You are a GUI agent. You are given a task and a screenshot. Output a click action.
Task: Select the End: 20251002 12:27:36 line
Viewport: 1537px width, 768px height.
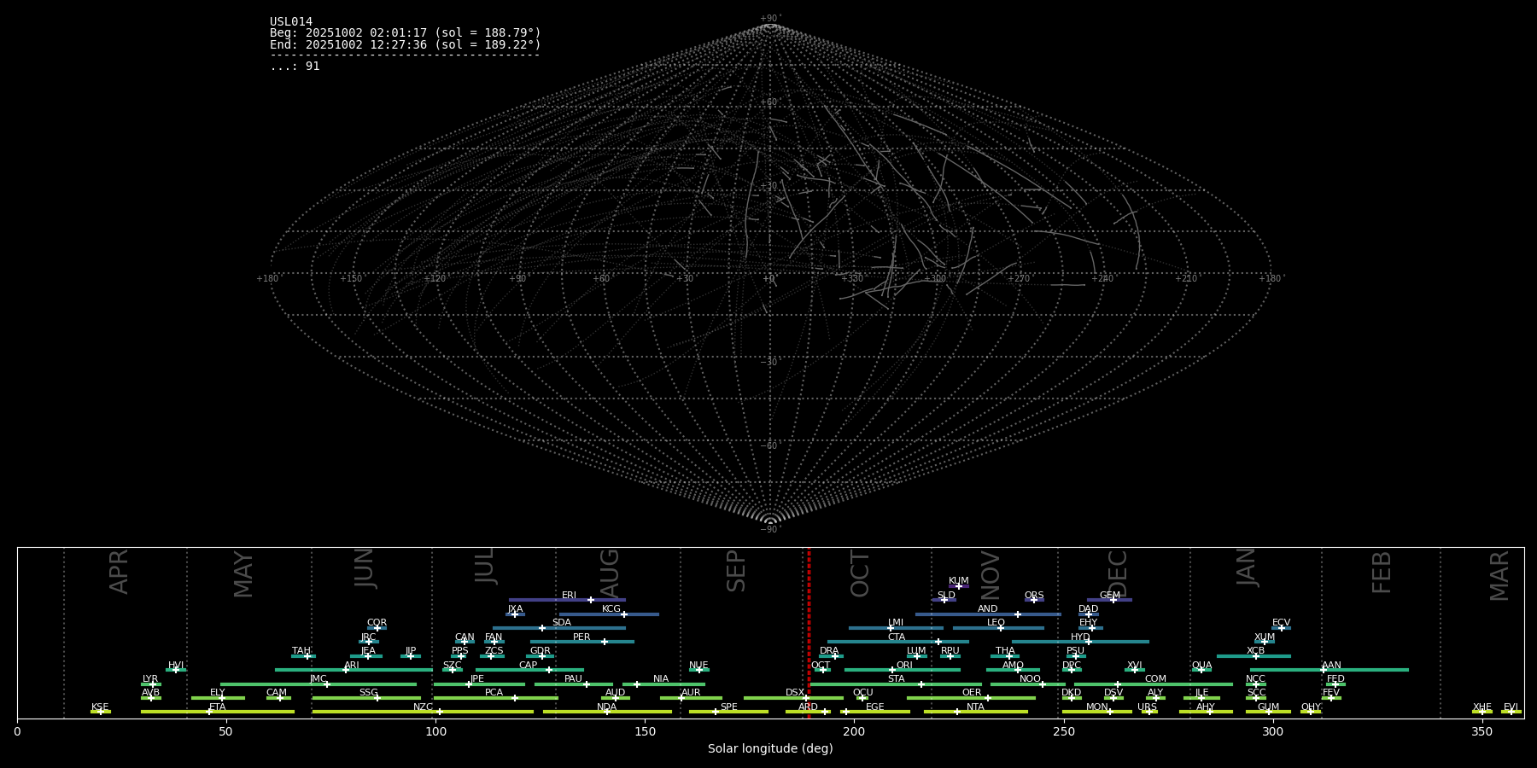point(406,44)
